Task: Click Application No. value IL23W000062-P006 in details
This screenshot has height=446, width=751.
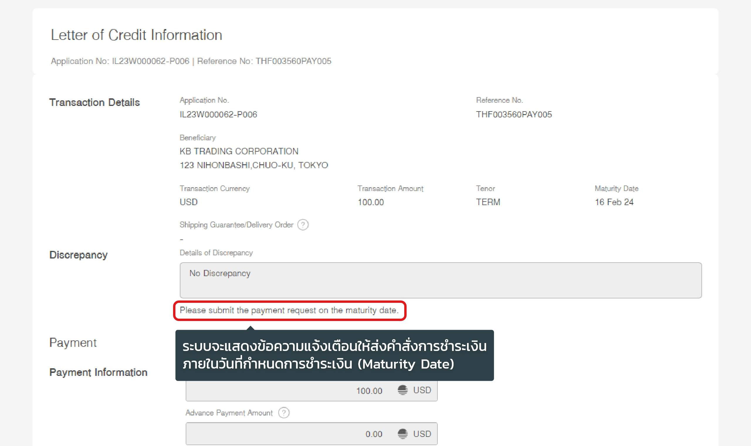Action: click(218, 114)
